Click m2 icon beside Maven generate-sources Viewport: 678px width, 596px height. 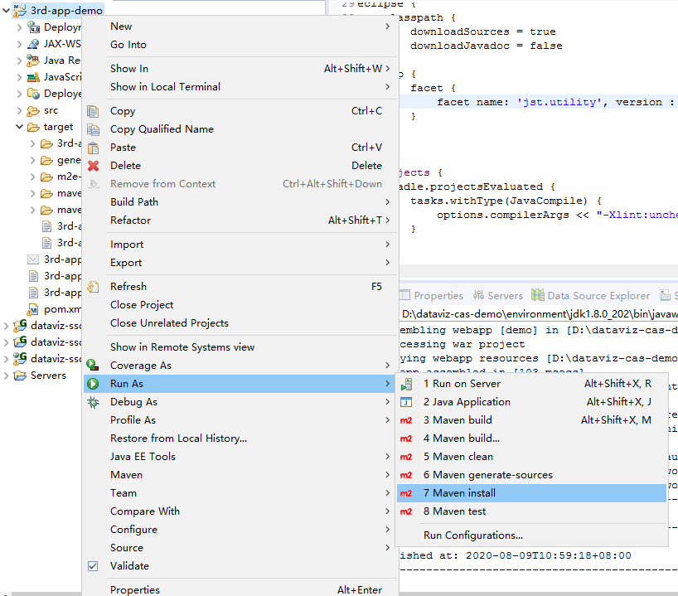click(406, 475)
